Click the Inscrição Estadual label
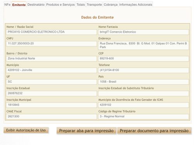194x145 pixels. point(18,88)
